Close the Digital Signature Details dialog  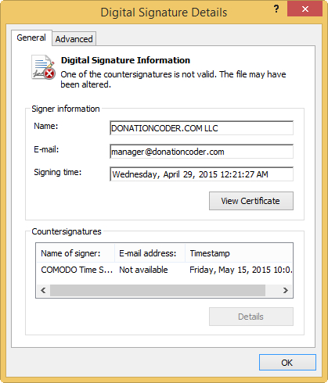point(305,9)
